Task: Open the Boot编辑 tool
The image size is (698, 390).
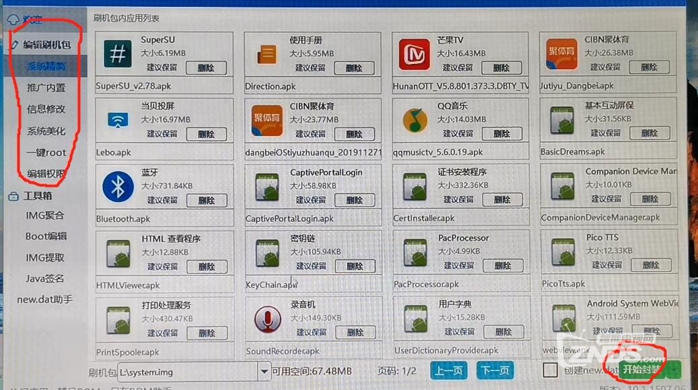Action: click(46, 237)
